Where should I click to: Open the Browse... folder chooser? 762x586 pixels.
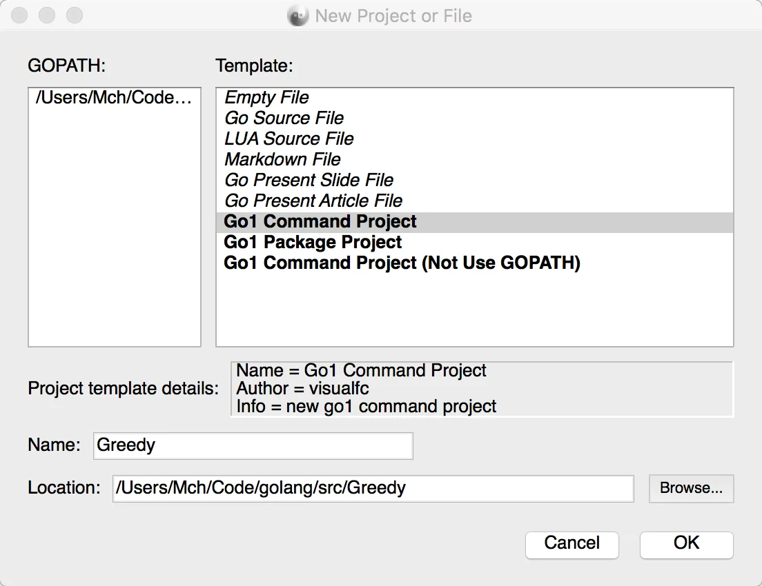coord(691,488)
